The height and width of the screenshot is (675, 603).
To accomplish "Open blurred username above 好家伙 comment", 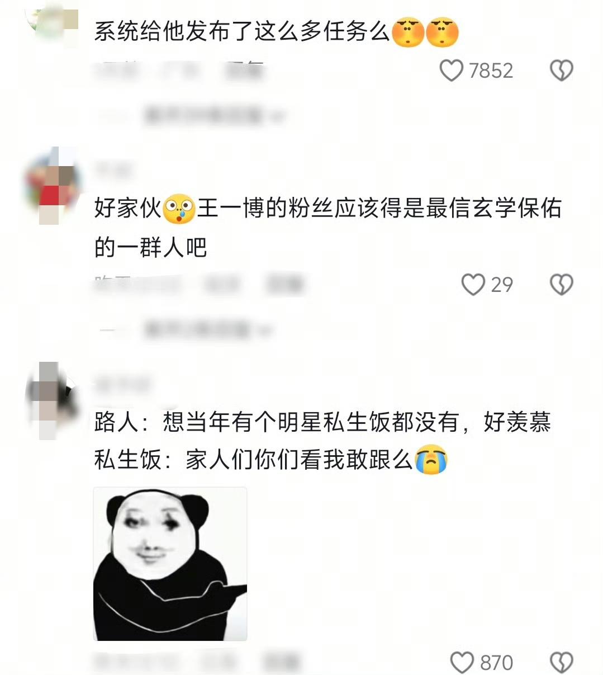I will click(113, 168).
